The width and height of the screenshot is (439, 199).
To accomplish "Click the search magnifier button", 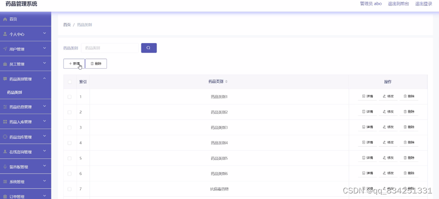I will (x=149, y=48).
